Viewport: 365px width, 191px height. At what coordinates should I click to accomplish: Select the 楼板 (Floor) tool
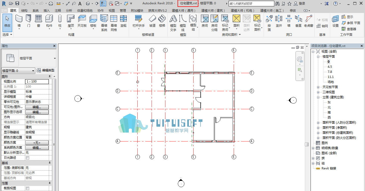(93, 22)
